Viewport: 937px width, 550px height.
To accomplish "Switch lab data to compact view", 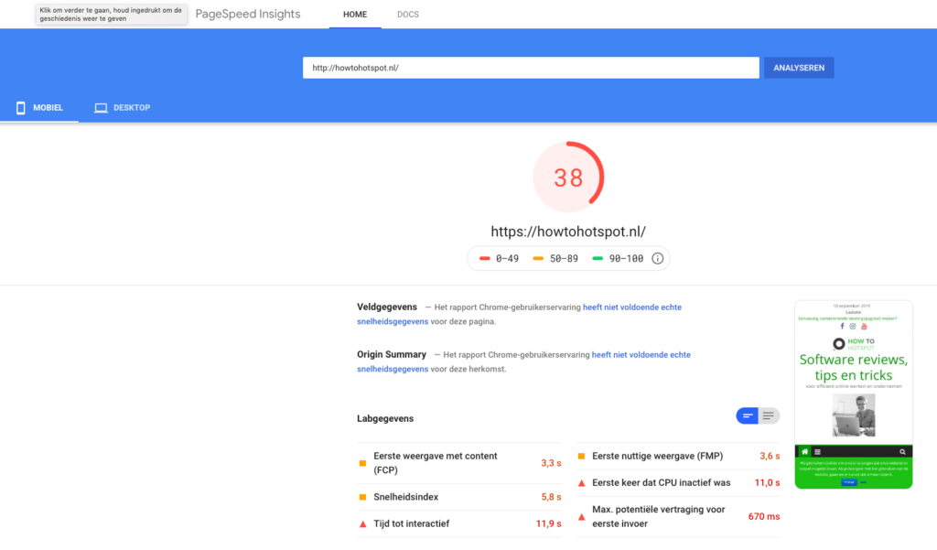I will [x=748, y=416].
